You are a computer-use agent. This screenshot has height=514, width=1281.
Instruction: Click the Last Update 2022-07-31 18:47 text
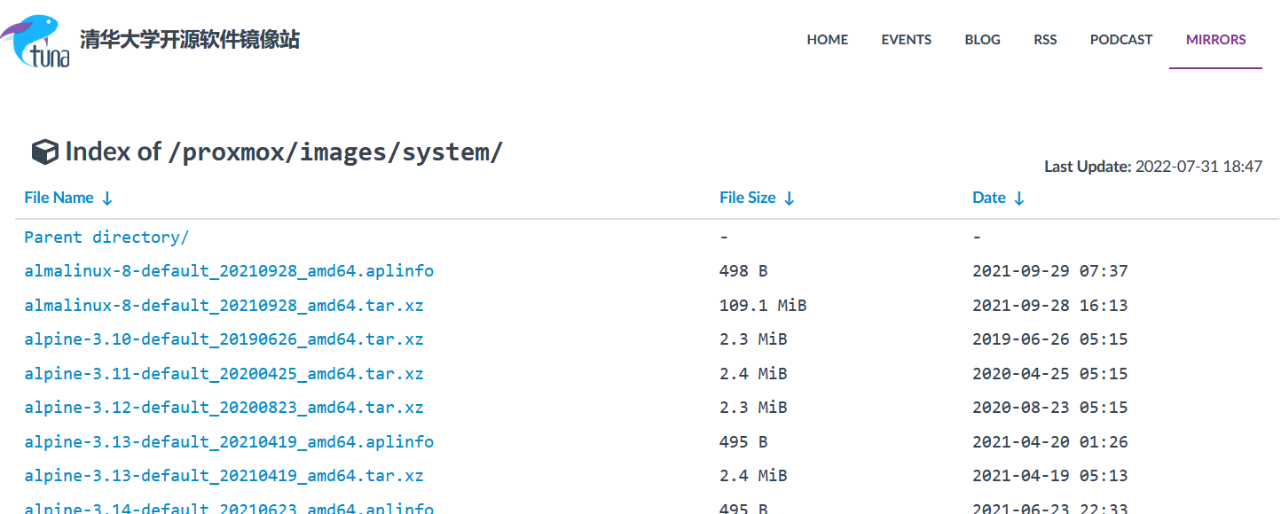coord(1153,167)
